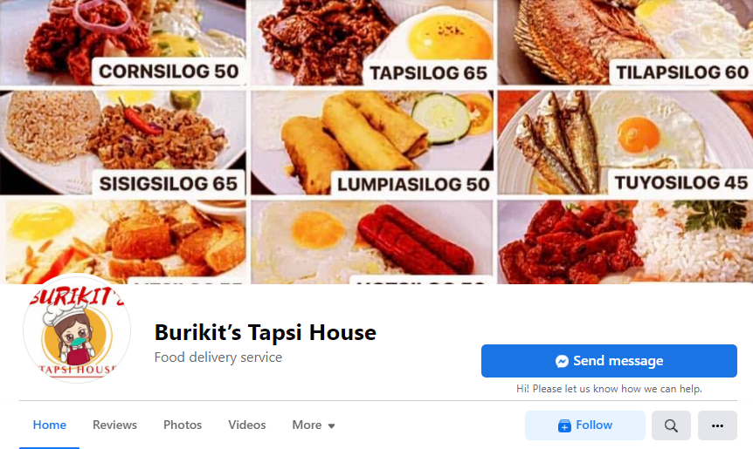Switch to the Photos tab
Screen dimensions: 753x449
point(183,425)
